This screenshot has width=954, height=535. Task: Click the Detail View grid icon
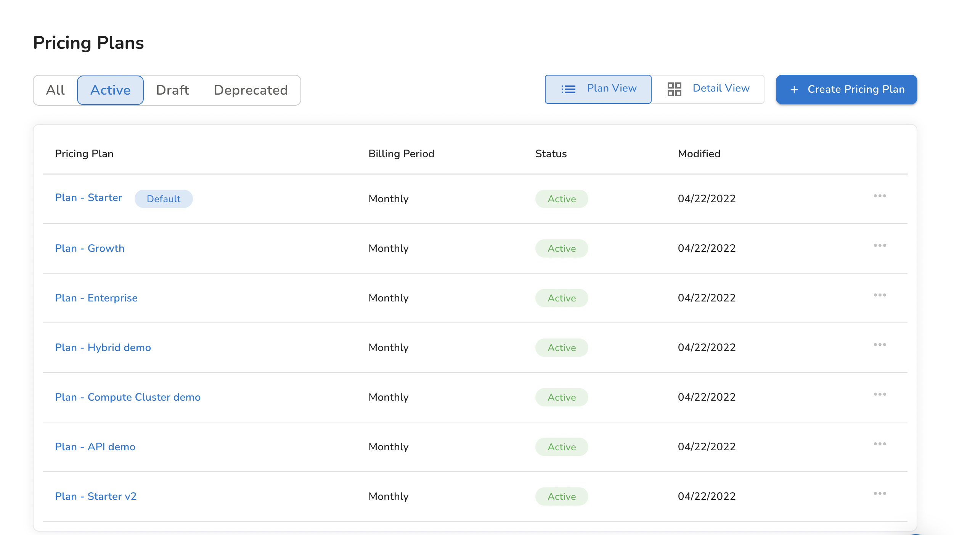coord(674,89)
